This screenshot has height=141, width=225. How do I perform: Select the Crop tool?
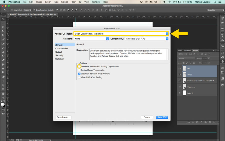coord(3,35)
